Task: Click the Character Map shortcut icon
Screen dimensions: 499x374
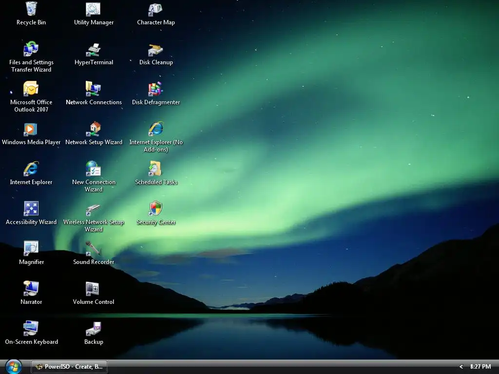Action: click(x=155, y=9)
